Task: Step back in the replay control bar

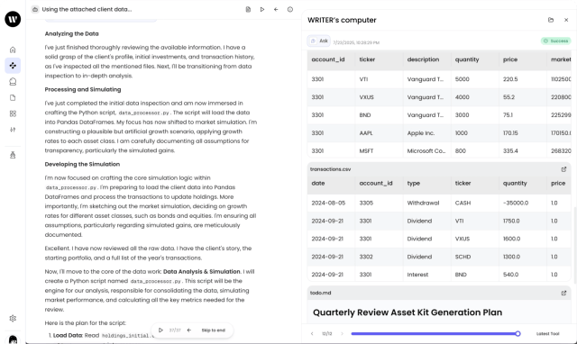Action: [188, 330]
